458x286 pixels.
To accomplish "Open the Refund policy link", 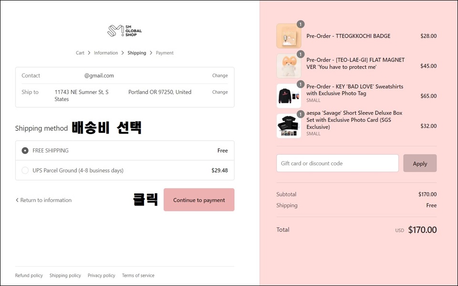I will point(29,275).
